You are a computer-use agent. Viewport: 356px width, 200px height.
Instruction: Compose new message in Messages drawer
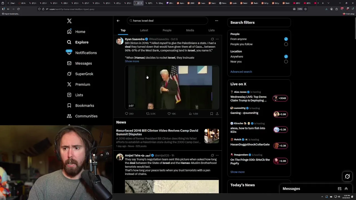[340, 189]
